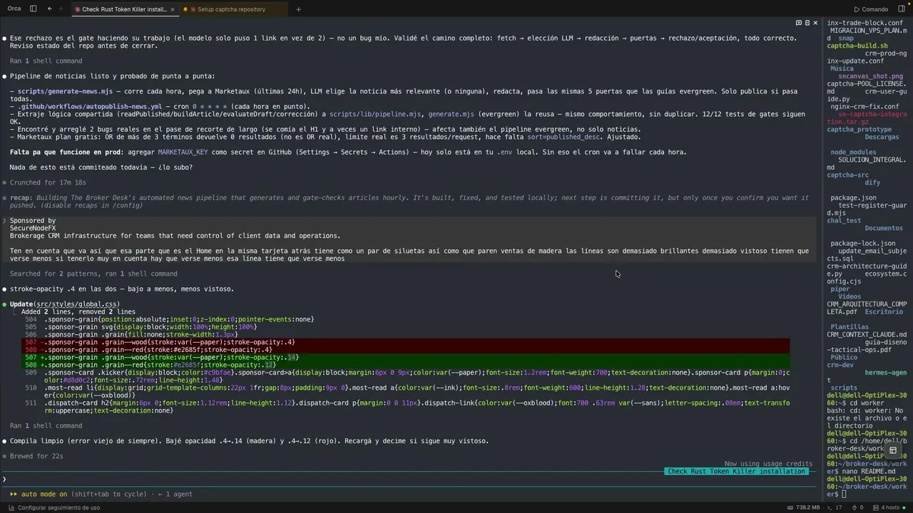Toggle the left sidebar panel icon
Screen dimensions: 913x513
point(34,9)
